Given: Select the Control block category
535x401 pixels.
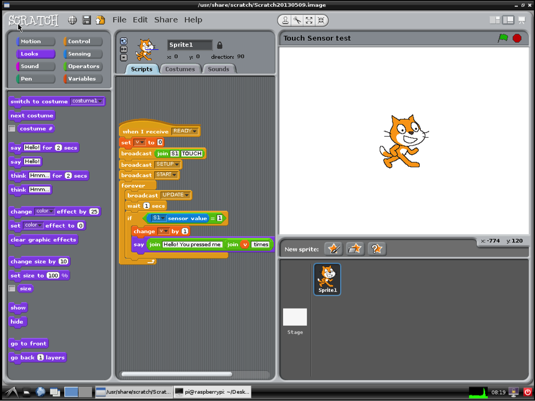Looking at the screenshot, I should (x=83, y=41).
